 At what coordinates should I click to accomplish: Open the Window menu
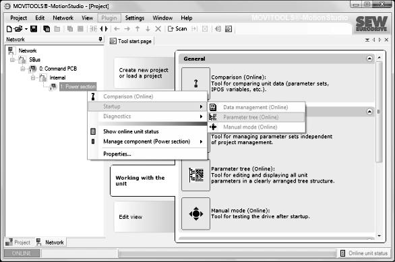pyautogui.click(x=162, y=18)
